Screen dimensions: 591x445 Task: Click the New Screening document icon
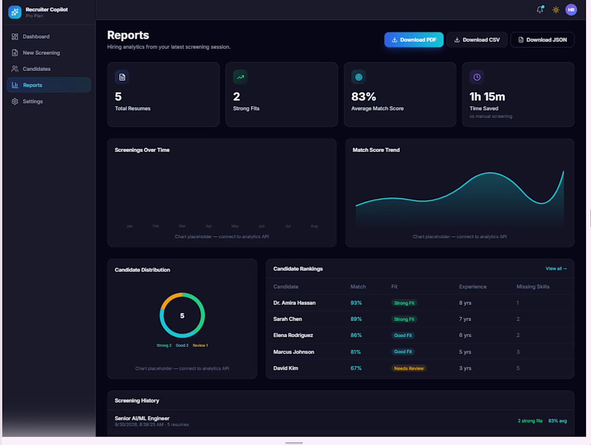tap(15, 53)
